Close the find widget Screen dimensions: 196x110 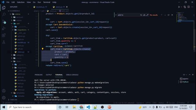172,15
